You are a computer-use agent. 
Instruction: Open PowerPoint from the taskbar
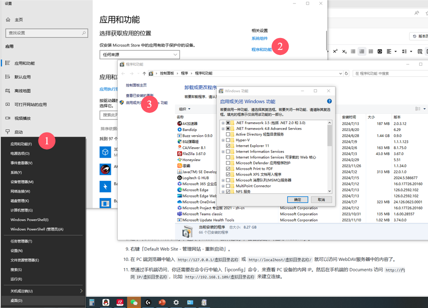[x=162, y=302]
